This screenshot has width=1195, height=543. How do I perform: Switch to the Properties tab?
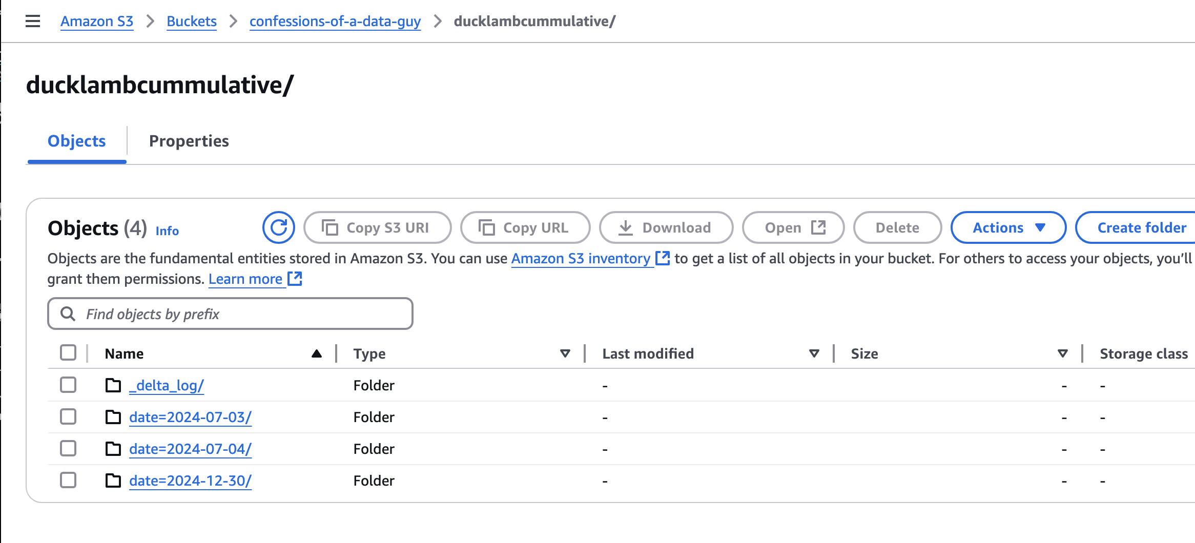[x=189, y=141]
